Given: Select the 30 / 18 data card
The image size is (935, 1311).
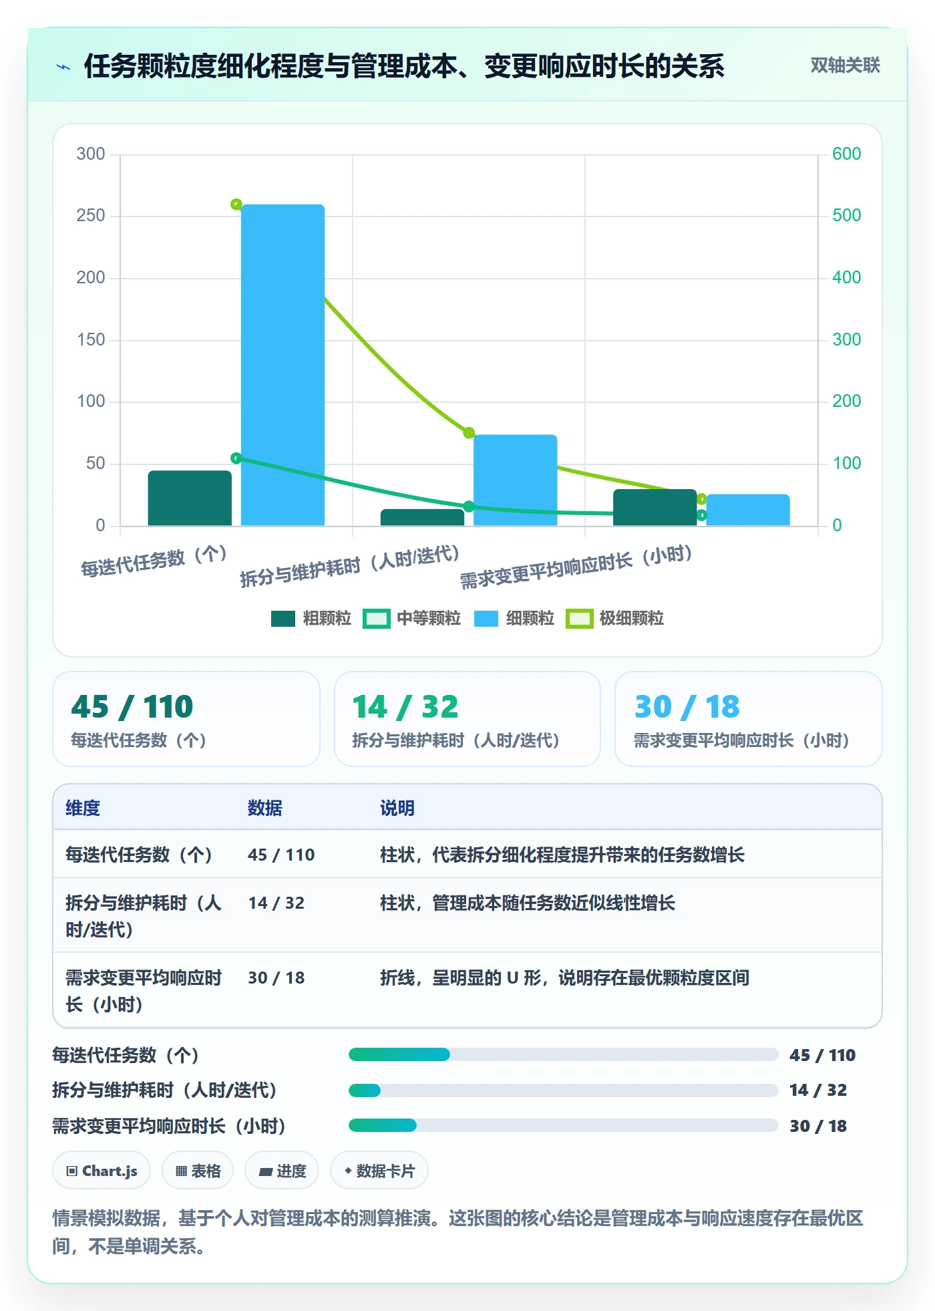Looking at the screenshot, I should coord(749,719).
